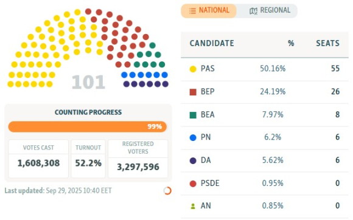This screenshot has width=353, height=220.
Task: Click the list icon in NATIONAL tab
Action: pyautogui.click(x=192, y=11)
